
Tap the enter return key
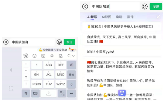pos(71,93)
